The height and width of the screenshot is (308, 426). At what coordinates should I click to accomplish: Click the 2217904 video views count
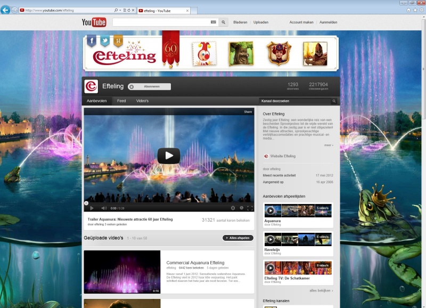click(x=318, y=86)
